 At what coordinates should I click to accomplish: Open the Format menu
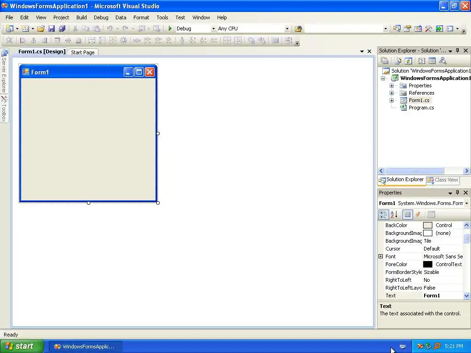tap(141, 17)
